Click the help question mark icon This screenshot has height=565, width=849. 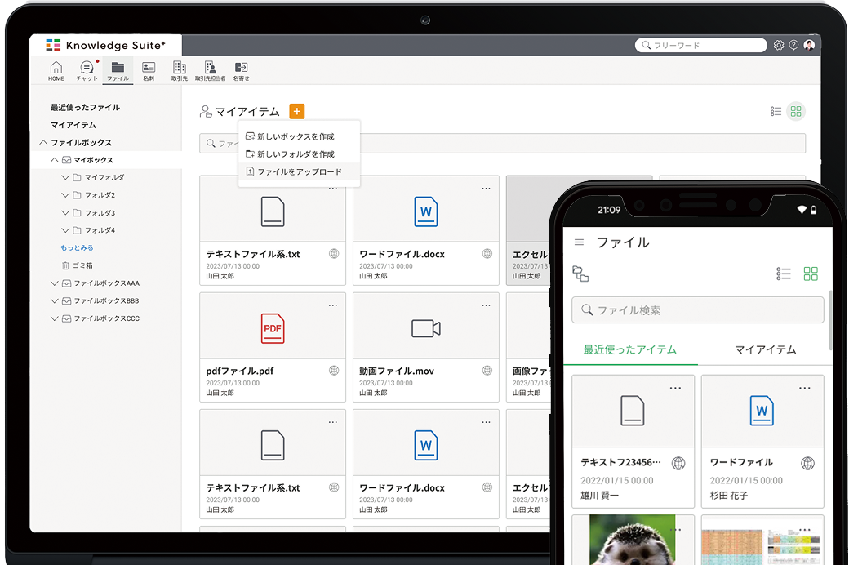tap(793, 45)
